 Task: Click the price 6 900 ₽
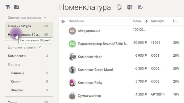pyautogui.click(x=141, y=56)
